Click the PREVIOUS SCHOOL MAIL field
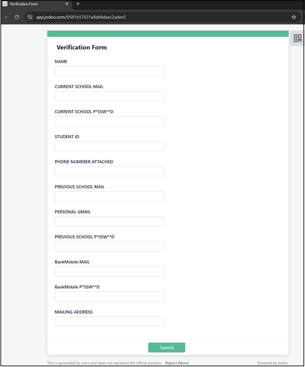Viewport: 305px width, 367px height. (109, 196)
